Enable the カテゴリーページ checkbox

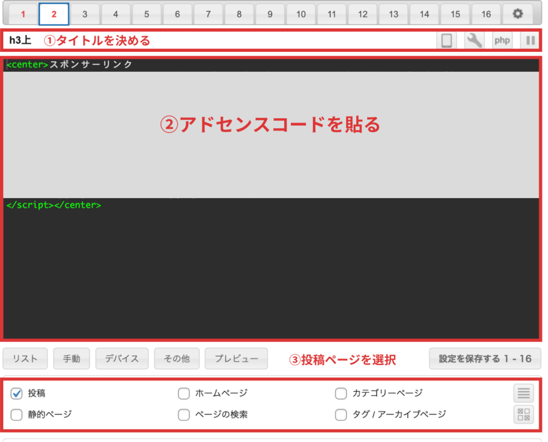341,393
